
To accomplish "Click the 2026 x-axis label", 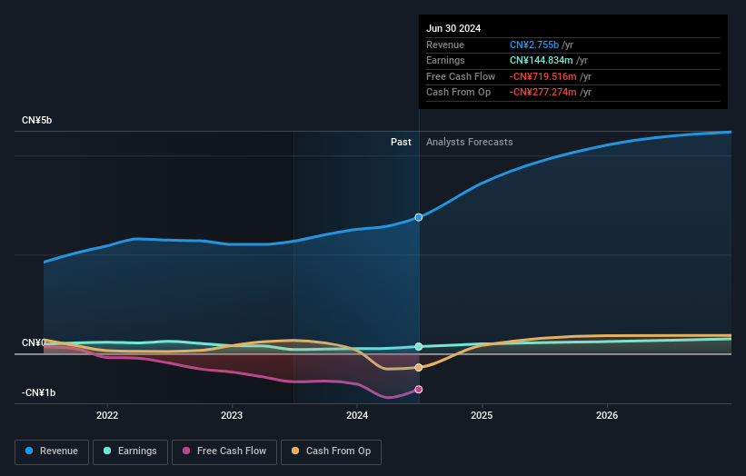I will click(607, 415).
